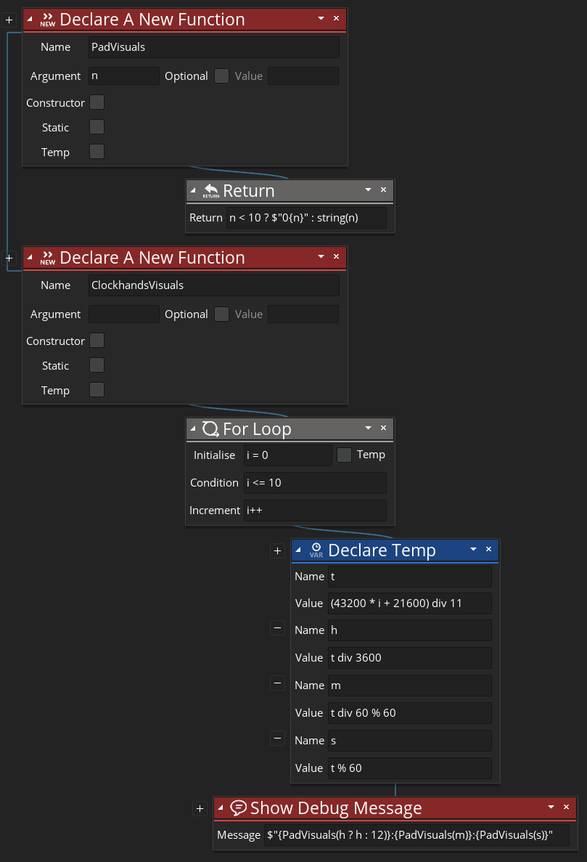Open the For Loop node dropdown menu
587x862 pixels.
[x=369, y=428]
